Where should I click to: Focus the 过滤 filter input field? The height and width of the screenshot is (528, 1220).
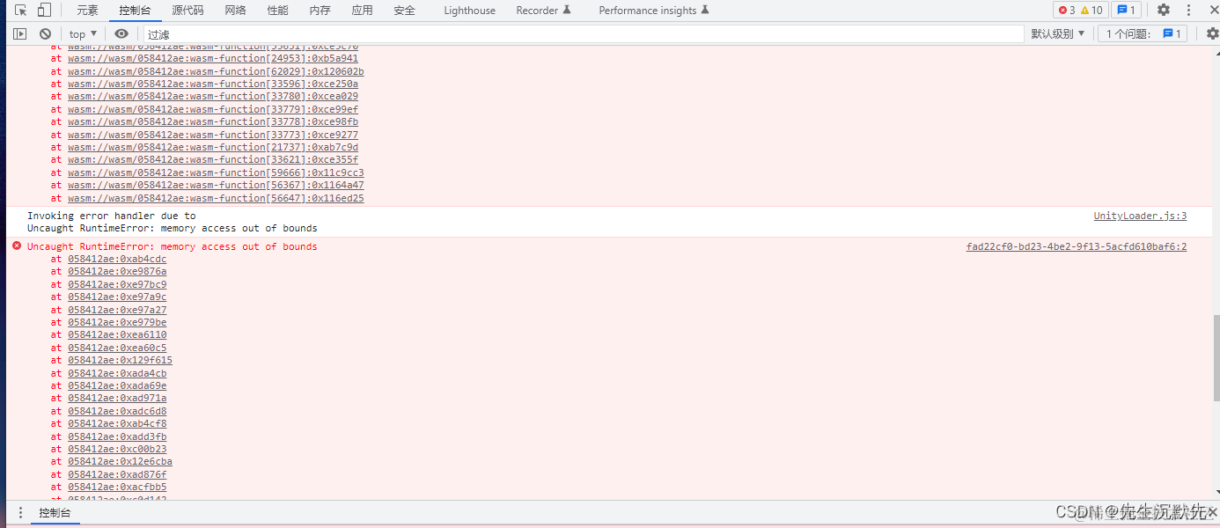click(584, 34)
